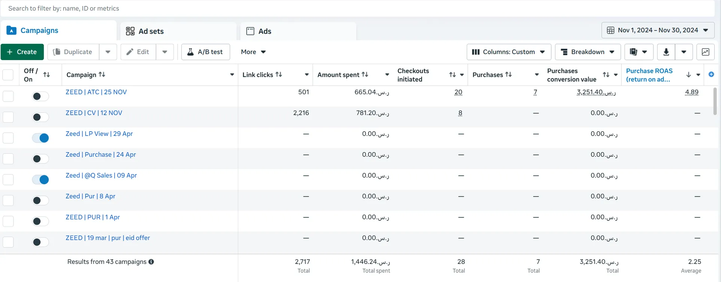The width and height of the screenshot is (721, 282).
Task: Open the Breakdown dropdown
Action: click(588, 52)
